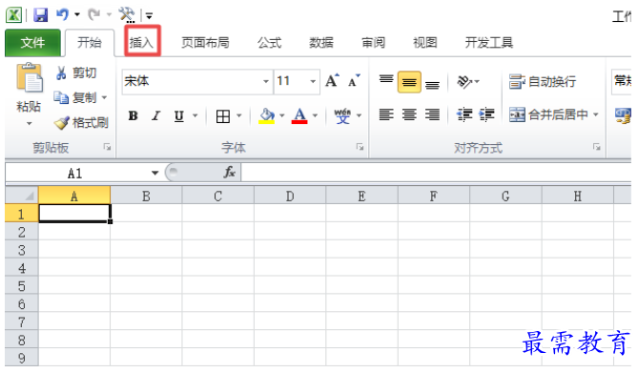Click the Align Text Right icon
Screen dimensions: 638x373
(x=432, y=115)
